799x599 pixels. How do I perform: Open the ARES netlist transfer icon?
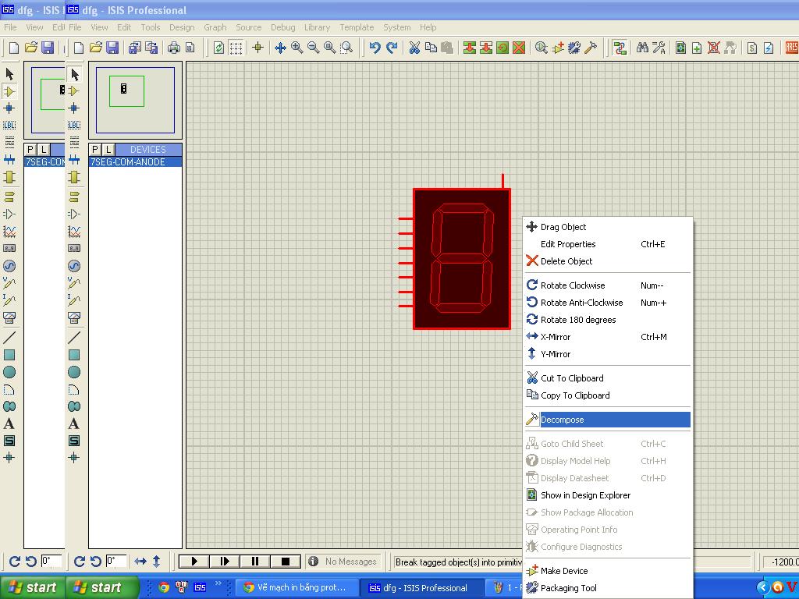coord(791,48)
